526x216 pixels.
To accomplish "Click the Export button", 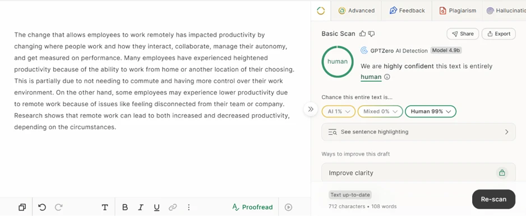I will [x=499, y=34].
